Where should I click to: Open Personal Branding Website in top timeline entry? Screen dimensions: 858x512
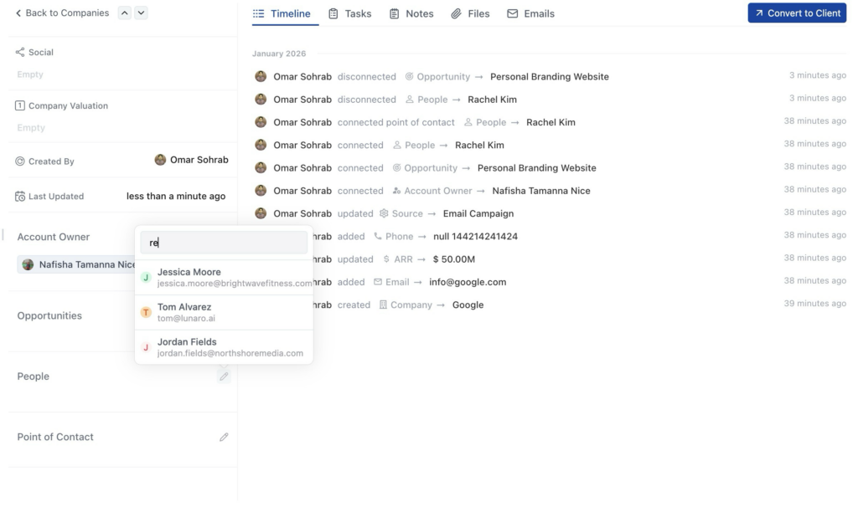point(549,77)
